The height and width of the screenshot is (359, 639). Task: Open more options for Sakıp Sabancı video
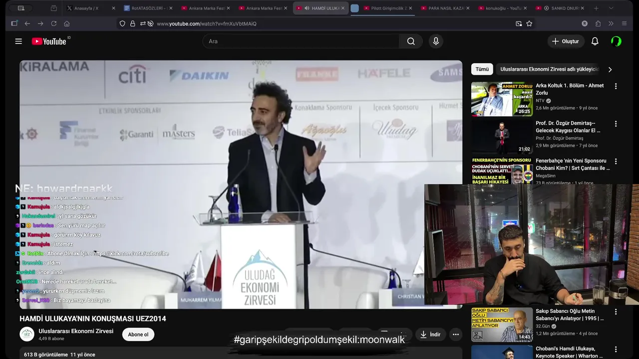[x=616, y=312]
